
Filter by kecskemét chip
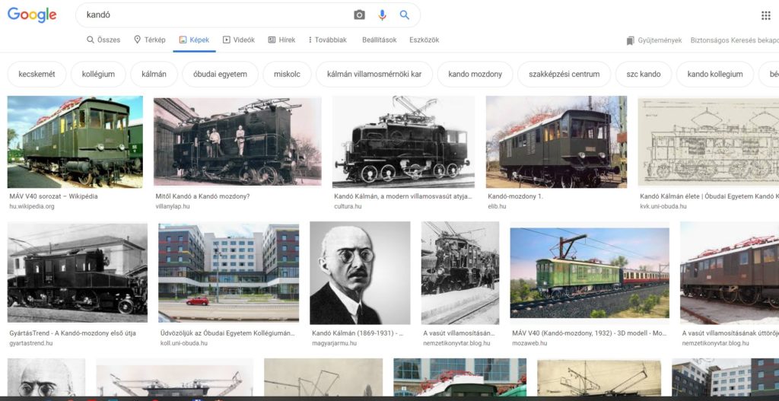click(x=37, y=74)
